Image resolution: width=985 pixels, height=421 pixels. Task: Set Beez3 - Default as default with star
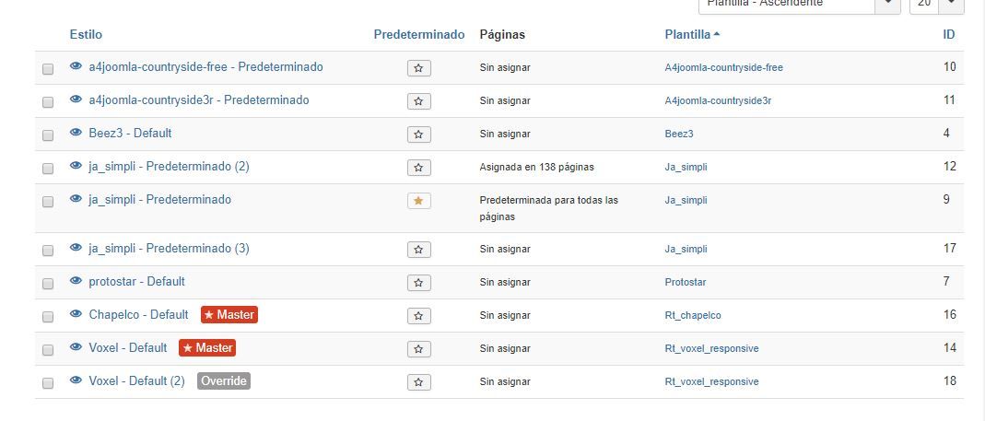pyautogui.click(x=419, y=134)
